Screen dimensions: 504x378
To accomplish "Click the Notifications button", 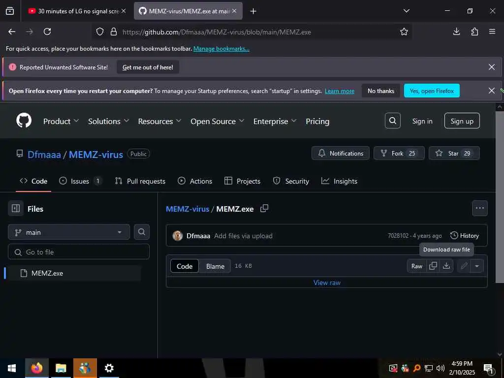I will pyautogui.click(x=341, y=154).
